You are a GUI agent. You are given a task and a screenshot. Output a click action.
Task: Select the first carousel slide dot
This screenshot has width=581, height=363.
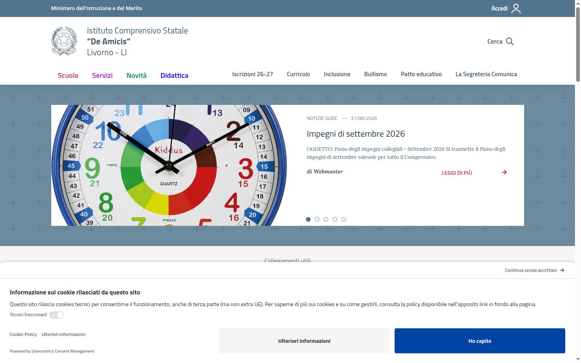308,219
